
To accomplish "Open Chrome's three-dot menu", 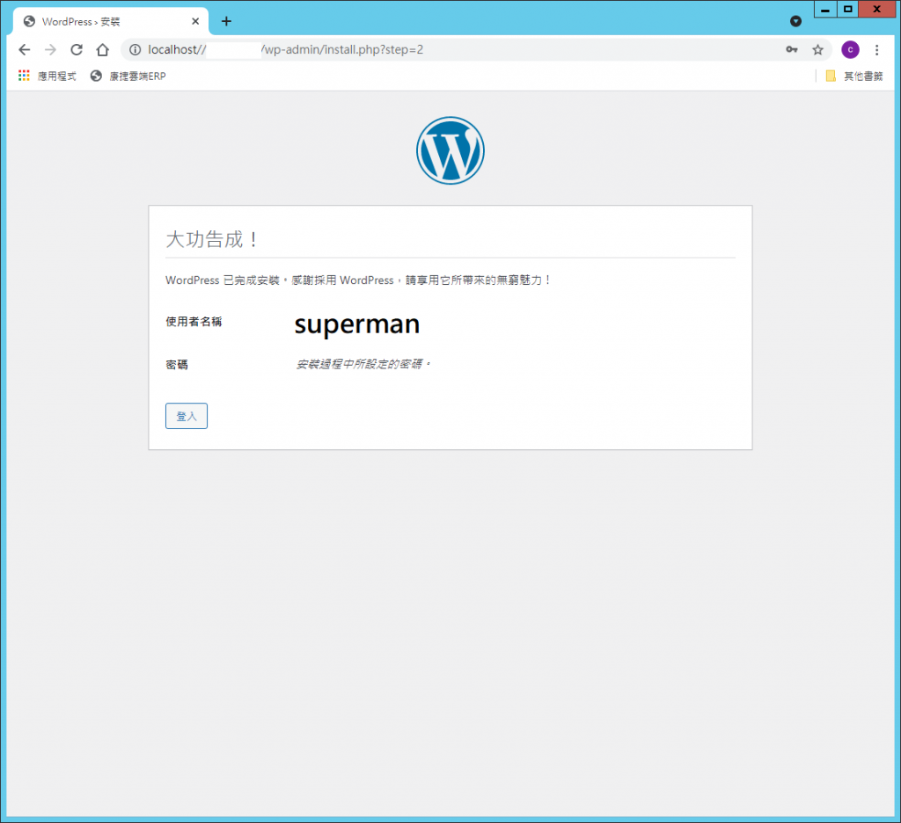I will point(876,49).
